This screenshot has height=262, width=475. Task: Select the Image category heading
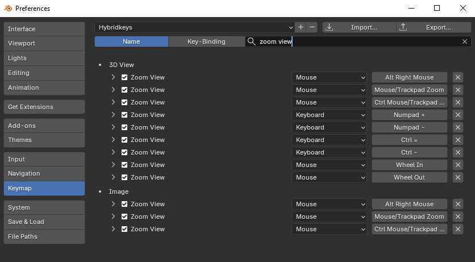pos(119,192)
